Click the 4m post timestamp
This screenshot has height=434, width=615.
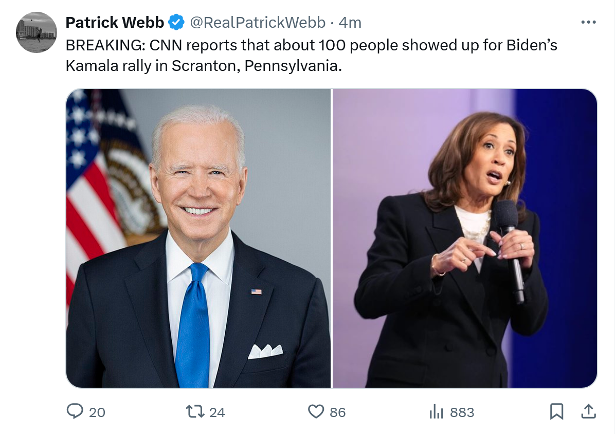click(350, 23)
